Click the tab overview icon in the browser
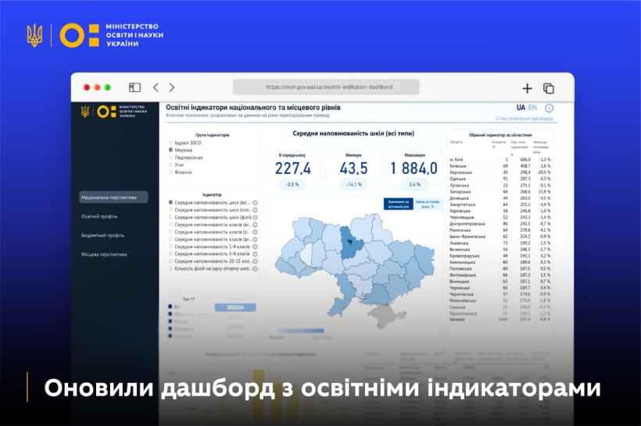The image size is (641, 426). coord(548,88)
